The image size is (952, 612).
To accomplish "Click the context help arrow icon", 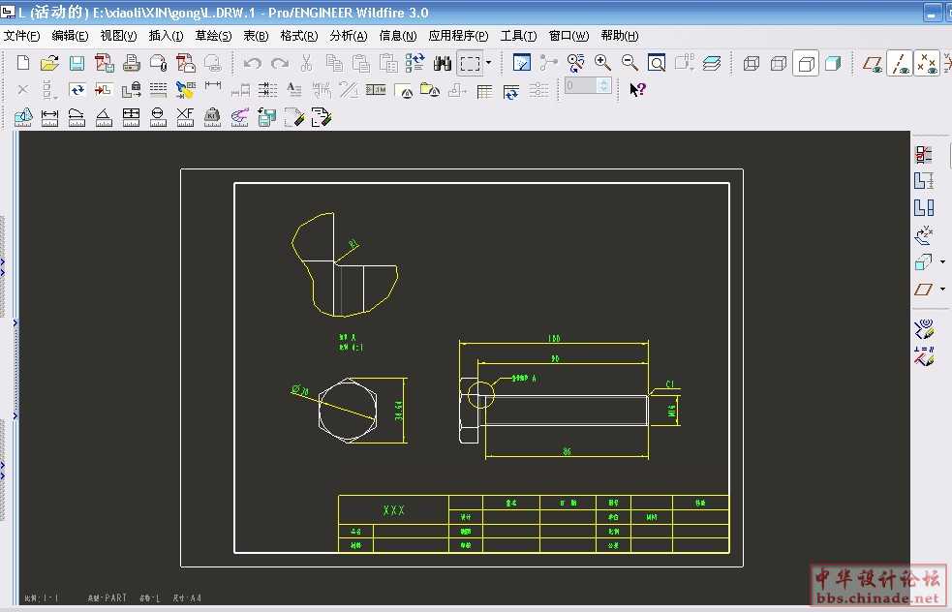I will pyautogui.click(x=637, y=90).
